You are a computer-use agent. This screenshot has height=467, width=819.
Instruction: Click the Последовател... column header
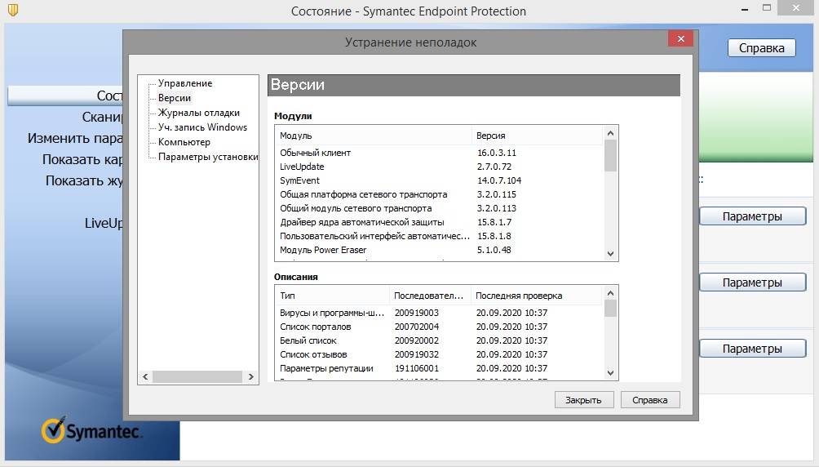(430, 296)
